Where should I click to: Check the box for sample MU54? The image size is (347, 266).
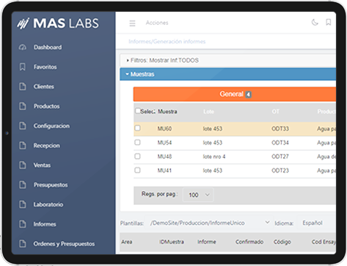137,143
